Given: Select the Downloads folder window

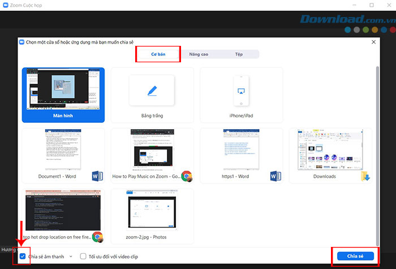Looking at the screenshot, I should pyautogui.click(x=330, y=156).
